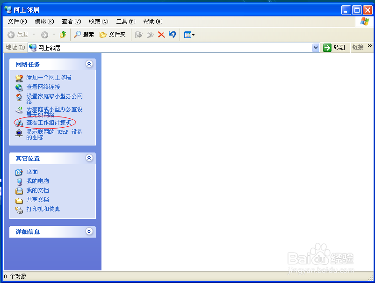This screenshot has height=283, width=375.
Task: Open the 编辑(E) menu
Action: pos(44,22)
